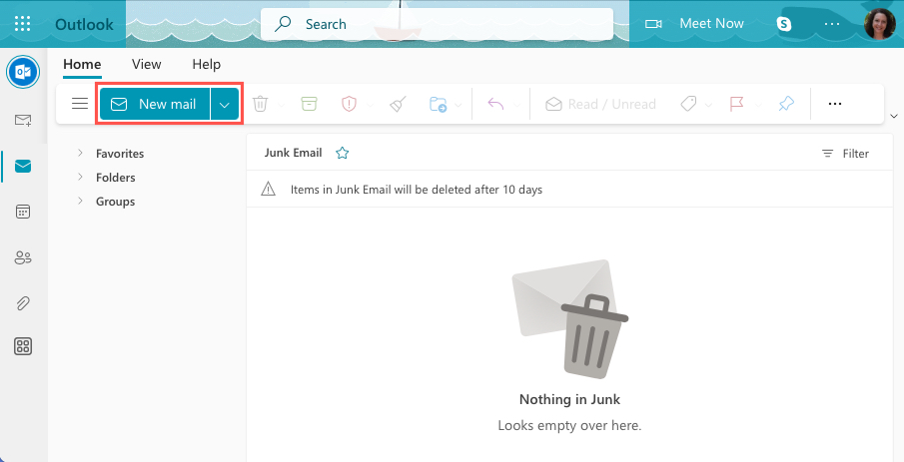904x462 pixels.
Task: Click the Archive box icon
Action: [309, 104]
